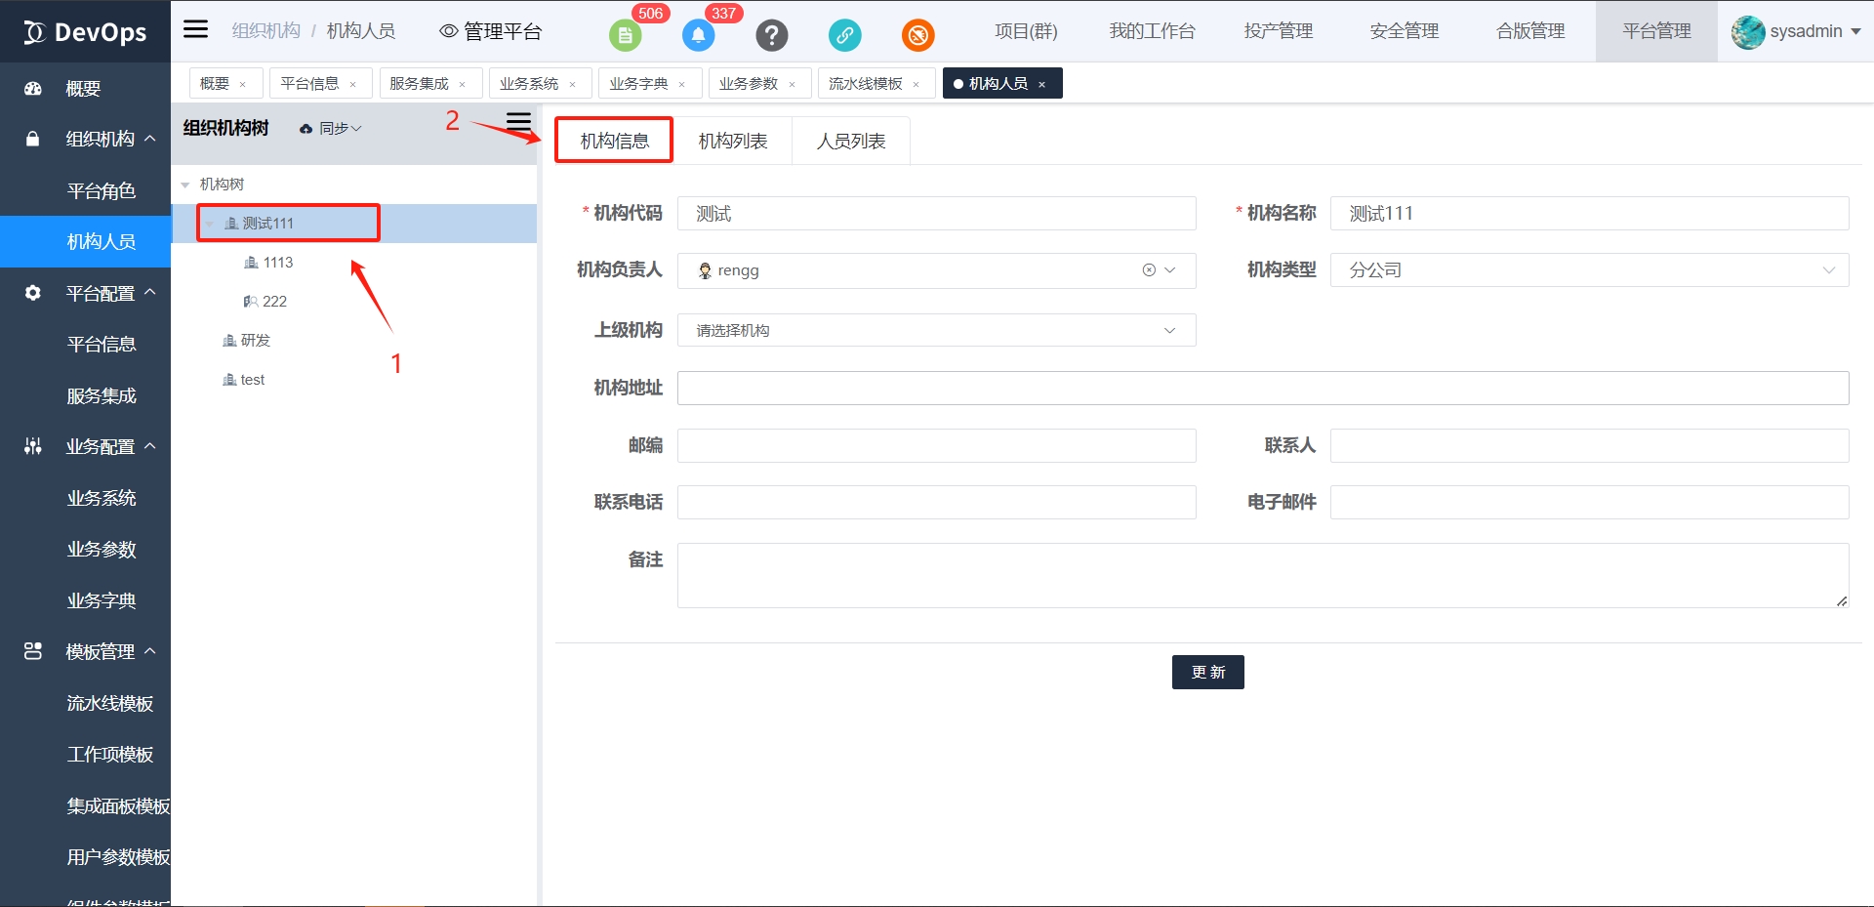Click the 机构地址 input field
The height and width of the screenshot is (907, 1874).
(x=1262, y=389)
